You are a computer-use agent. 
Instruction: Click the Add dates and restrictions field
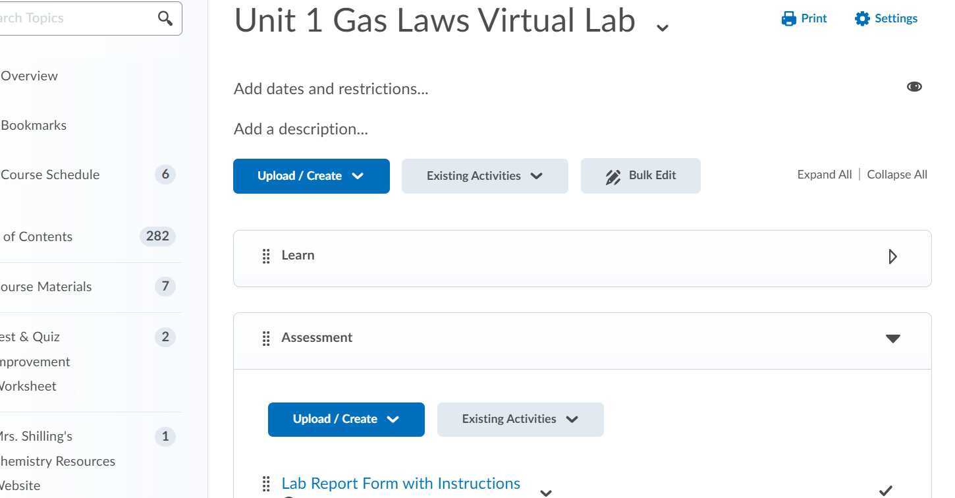click(331, 88)
